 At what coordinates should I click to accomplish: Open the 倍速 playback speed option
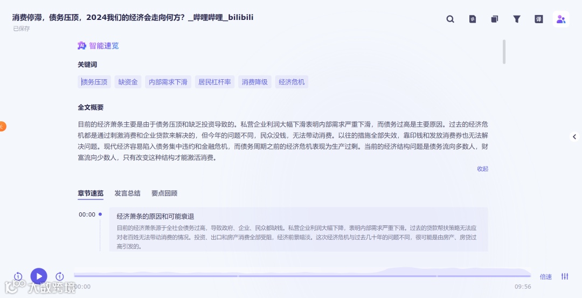coord(545,277)
